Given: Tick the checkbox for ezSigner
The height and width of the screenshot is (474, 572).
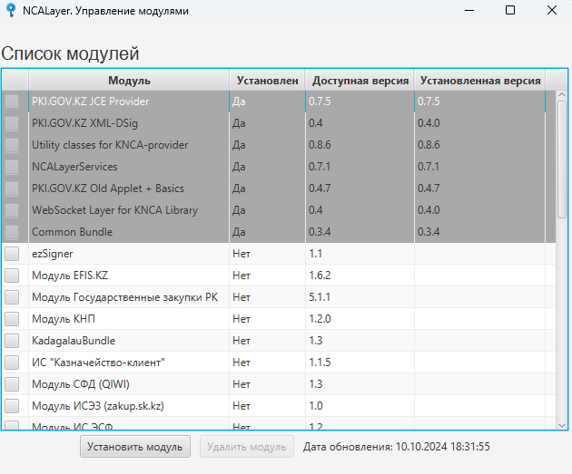Looking at the screenshot, I should coord(12,254).
